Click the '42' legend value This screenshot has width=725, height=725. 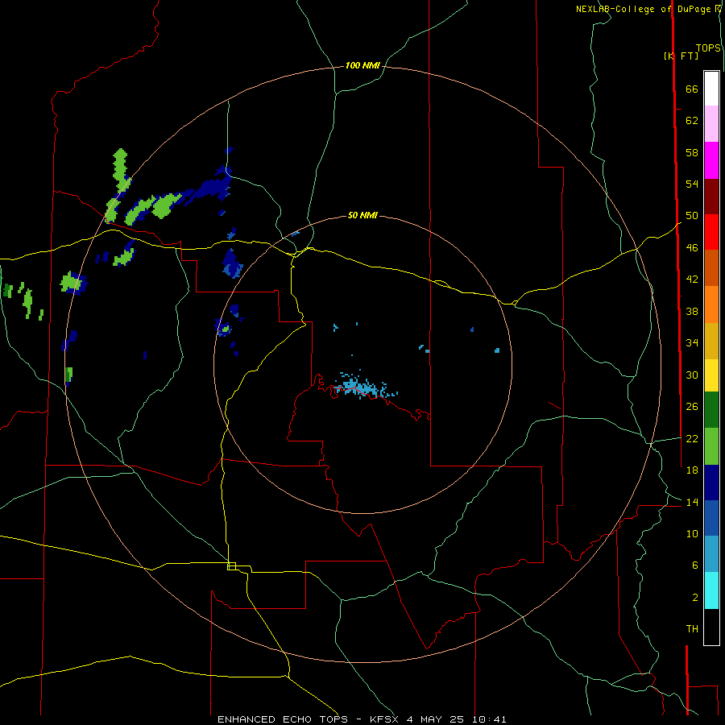click(692, 279)
